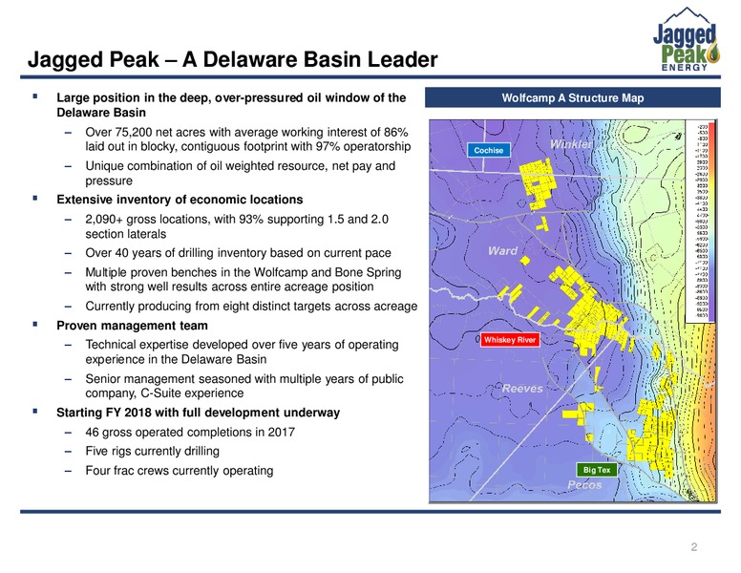Click 'Technical expertise developed over five years' line

[242, 351]
